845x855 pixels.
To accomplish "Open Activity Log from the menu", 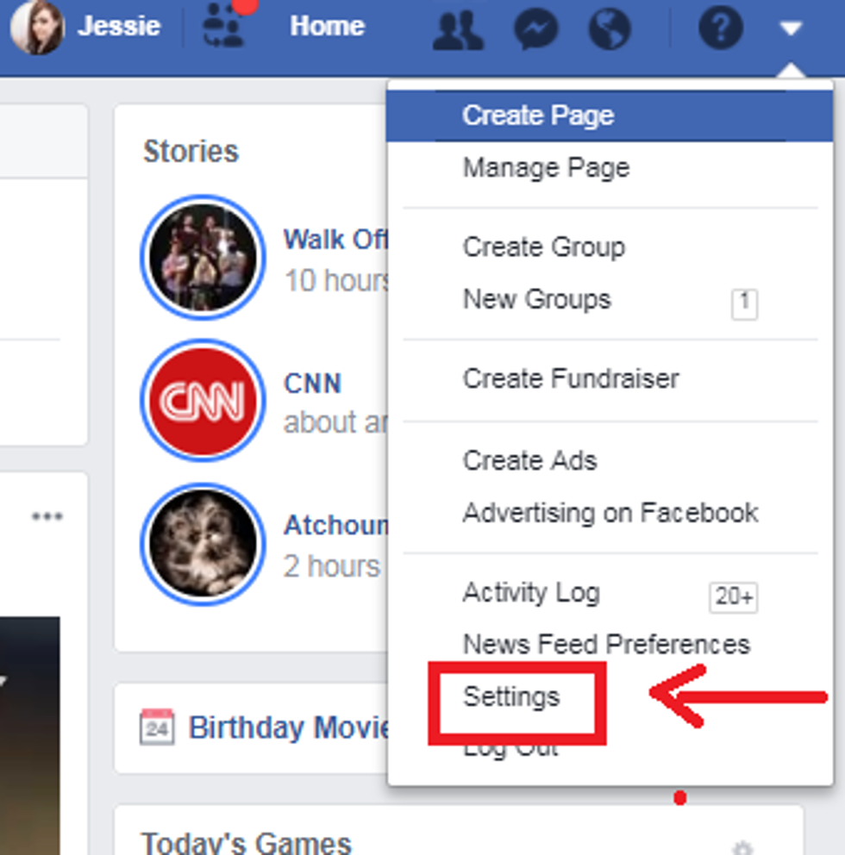I will [x=531, y=593].
